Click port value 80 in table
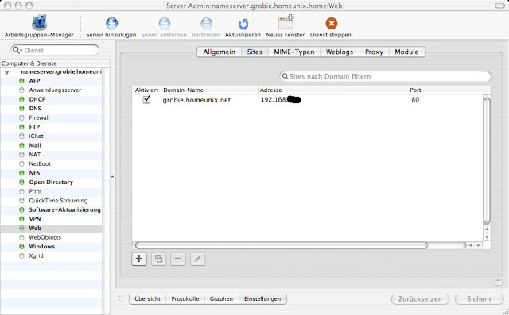 point(415,99)
